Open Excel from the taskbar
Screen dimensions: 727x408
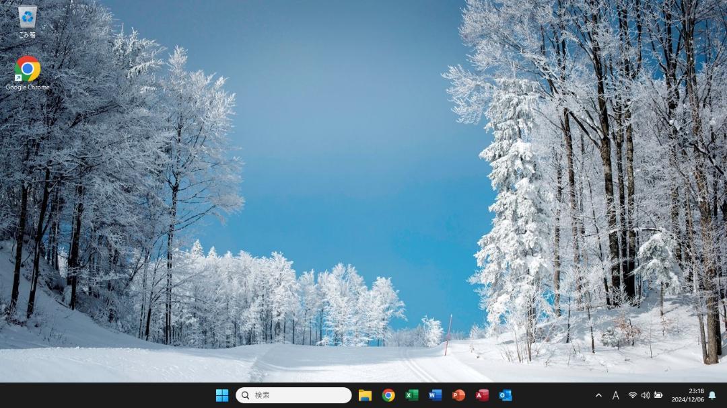[x=412, y=395]
